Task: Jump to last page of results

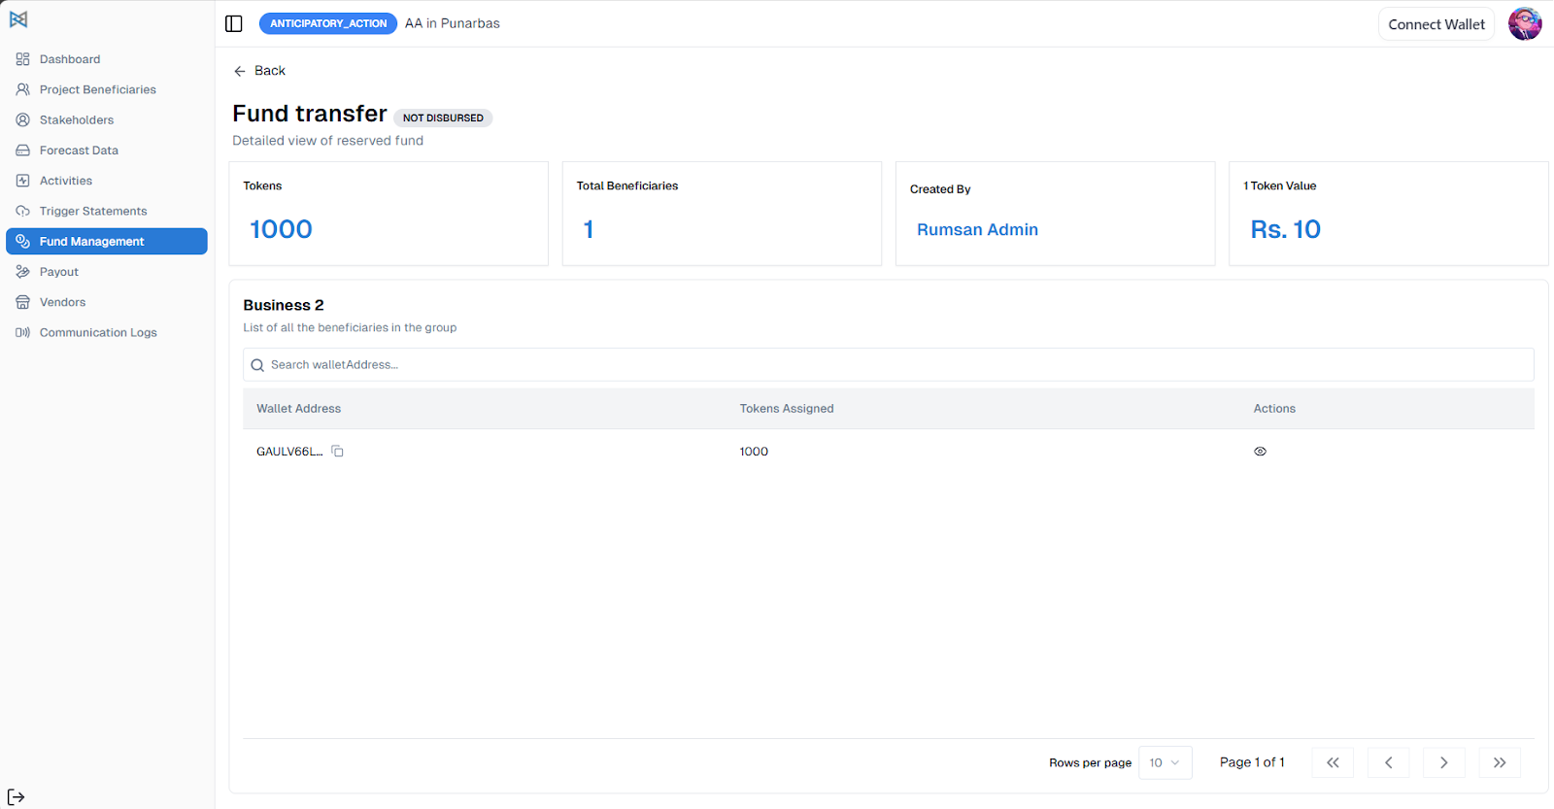Action: coord(1500,762)
